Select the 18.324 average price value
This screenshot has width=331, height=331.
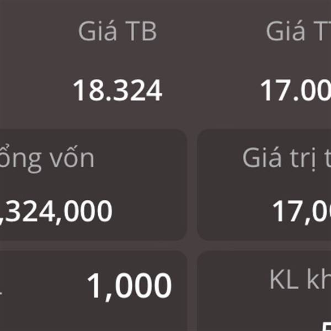(118, 91)
